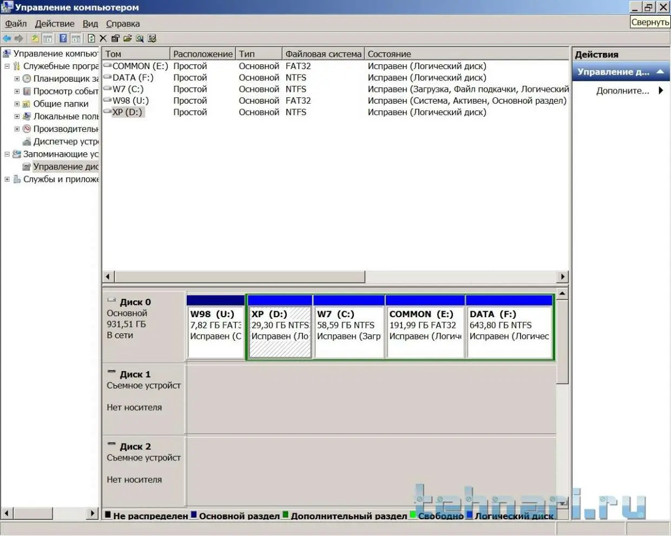Open Properties via the toolbar icon

tap(115, 38)
